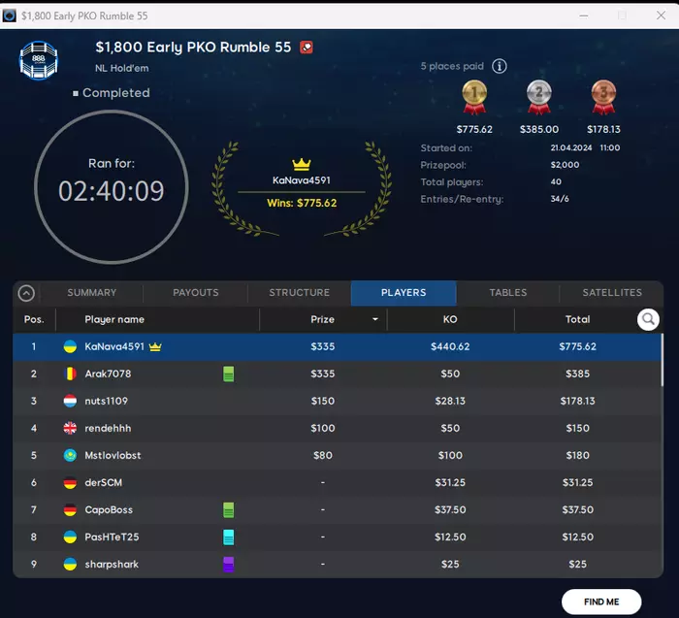Click the winner crown above KaNava4591

tap(302, 164)
